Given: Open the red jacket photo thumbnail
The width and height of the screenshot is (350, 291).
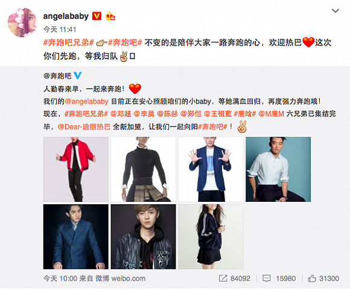Looking at the screenshot, I should tap(76, 169).
